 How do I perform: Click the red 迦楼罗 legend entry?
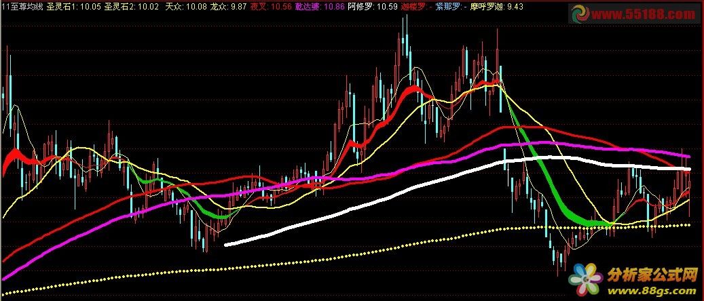click(417, 7)
